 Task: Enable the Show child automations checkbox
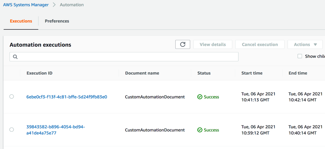coord(300,56)
